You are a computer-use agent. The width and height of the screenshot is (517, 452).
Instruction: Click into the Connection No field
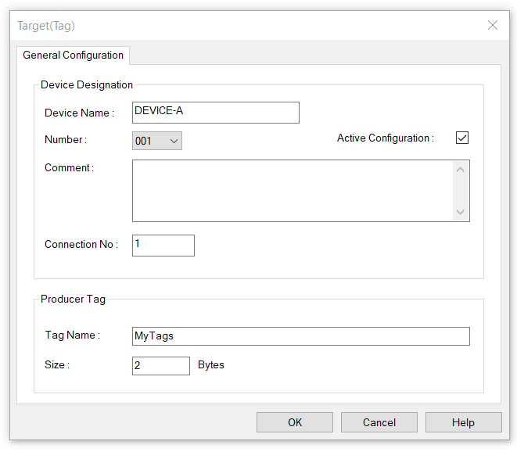[163, 246]
